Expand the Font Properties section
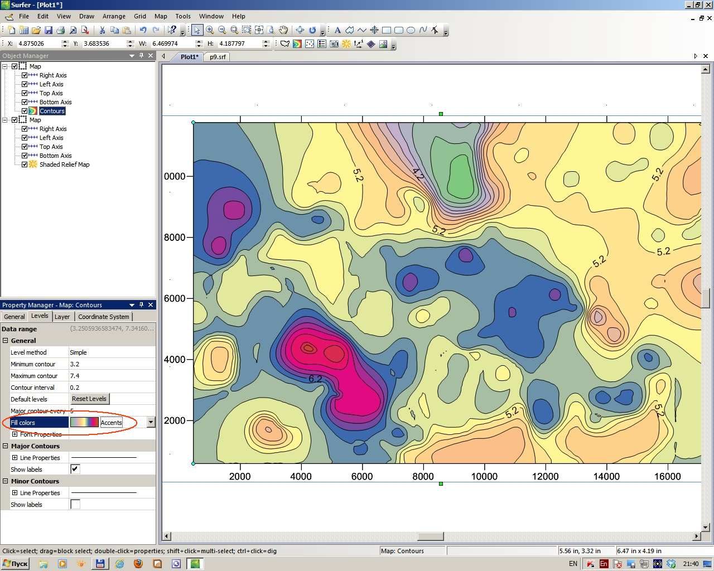 click(15, 434)
